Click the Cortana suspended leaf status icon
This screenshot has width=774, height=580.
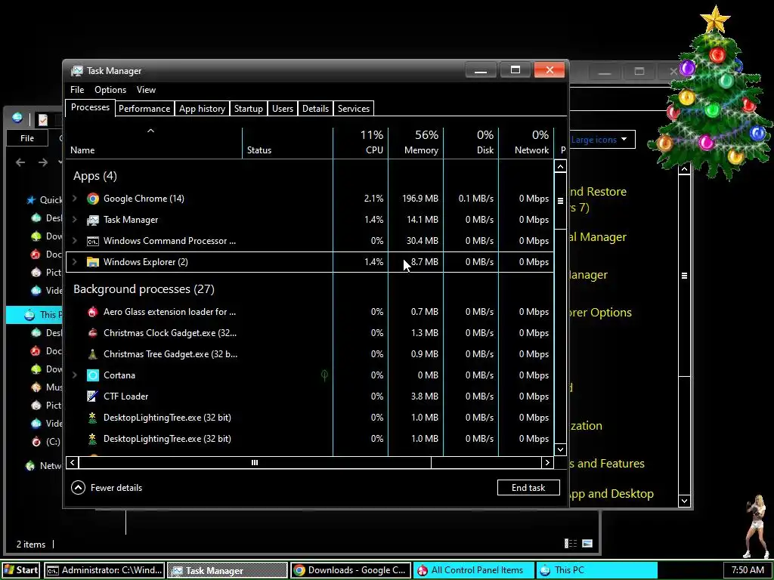pyautogui.click(x=324, y=375)
